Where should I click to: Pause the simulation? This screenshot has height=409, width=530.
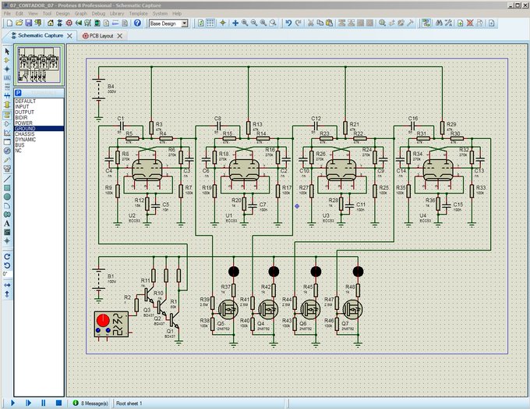tap(44, 403)
